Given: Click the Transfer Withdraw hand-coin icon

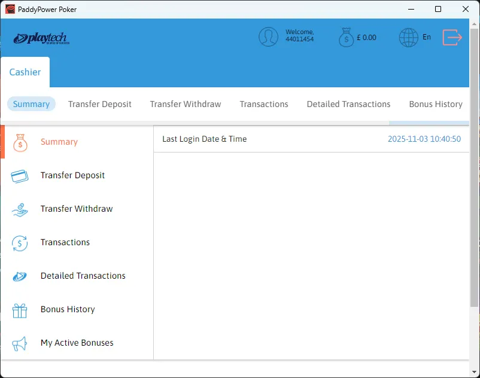Looking at the screenshot, I should 20,209.
